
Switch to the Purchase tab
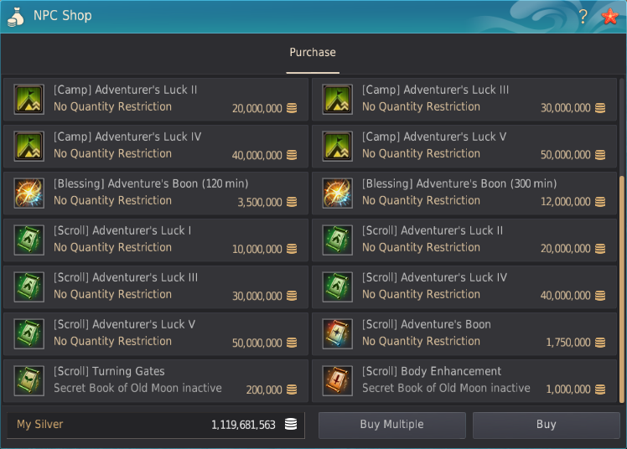coord(313,53)
